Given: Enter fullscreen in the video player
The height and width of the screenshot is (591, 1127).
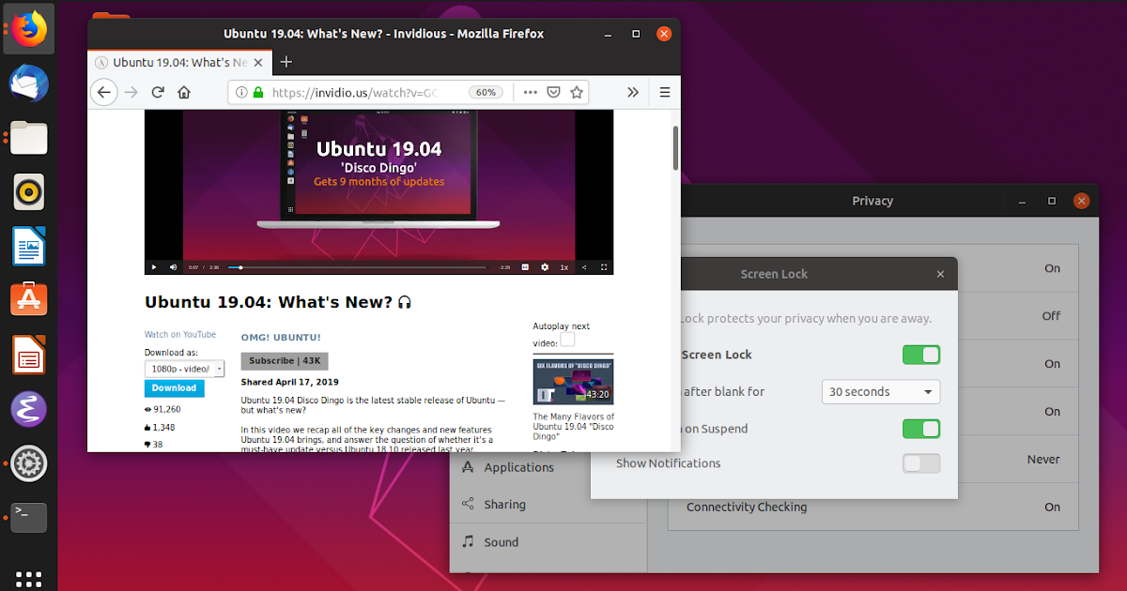Looking at the screenshot, I should click(x=604, y=267).
